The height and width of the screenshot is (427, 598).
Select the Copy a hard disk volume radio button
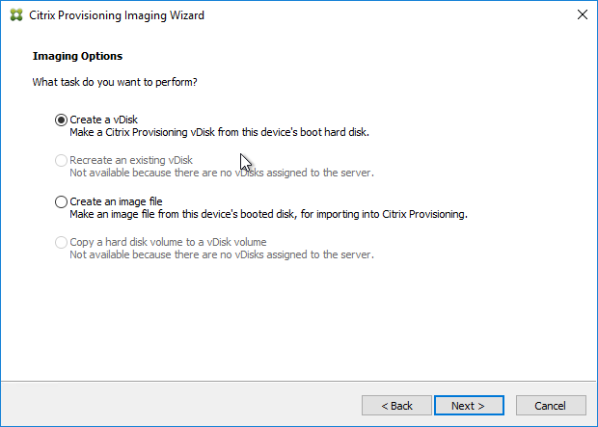coord(61,242)
